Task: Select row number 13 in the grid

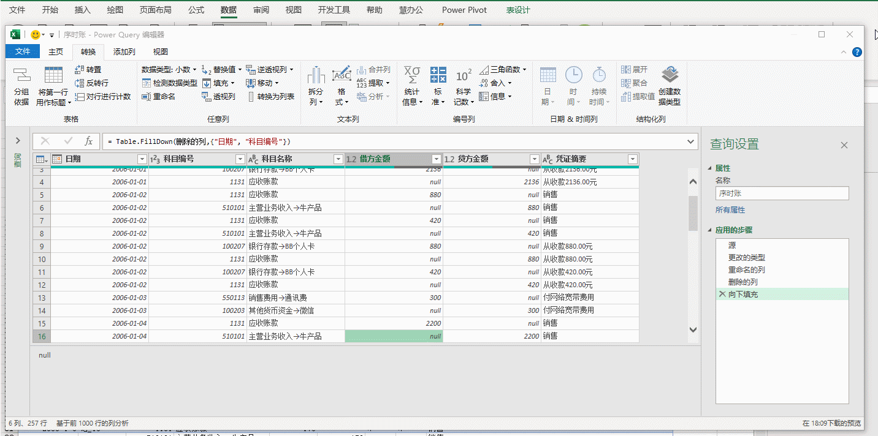Action: coord(42,298)
